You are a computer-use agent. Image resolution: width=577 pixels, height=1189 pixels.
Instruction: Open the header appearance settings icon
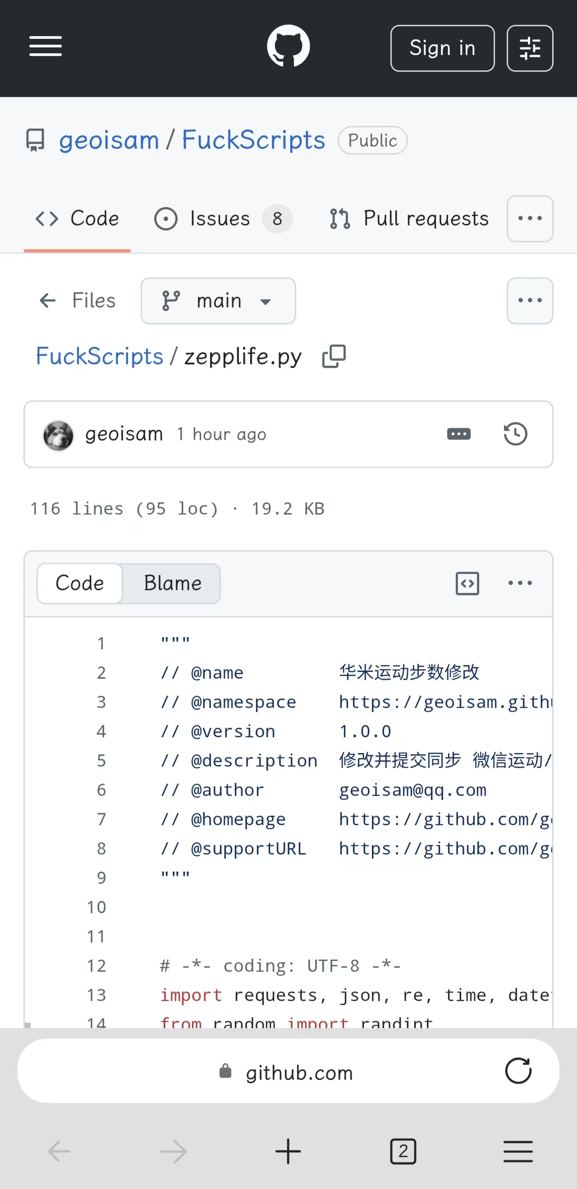click(530, 48)
